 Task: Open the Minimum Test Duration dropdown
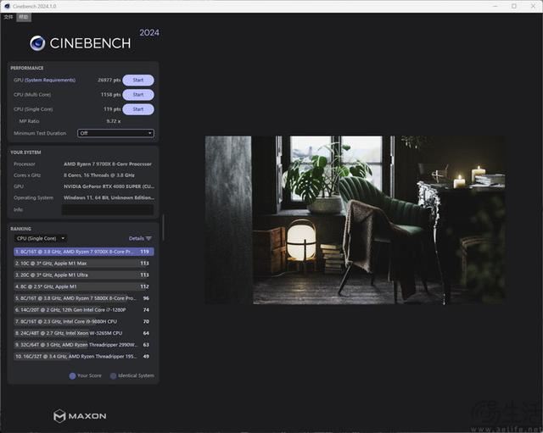pos(115,133)
